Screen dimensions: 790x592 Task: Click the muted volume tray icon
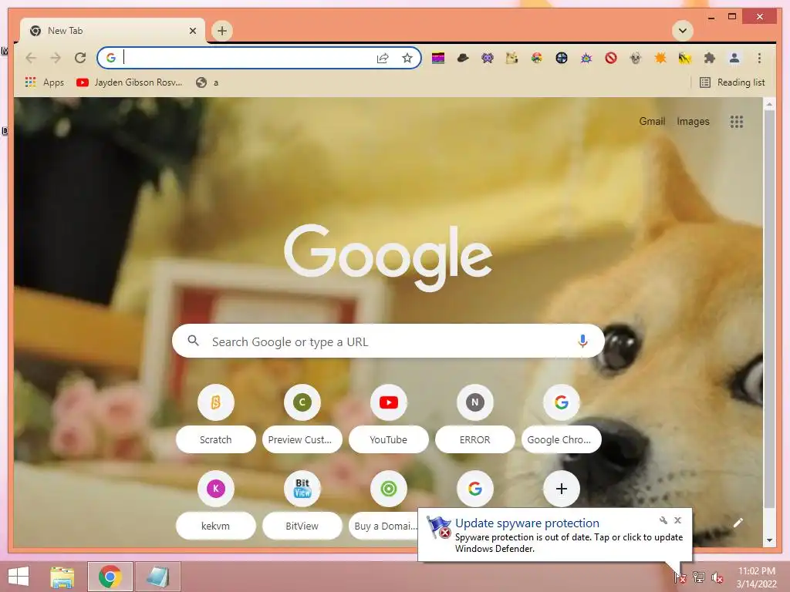point(717,577)
